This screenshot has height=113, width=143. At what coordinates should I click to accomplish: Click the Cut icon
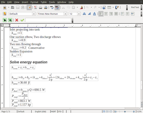pos(63,7)
